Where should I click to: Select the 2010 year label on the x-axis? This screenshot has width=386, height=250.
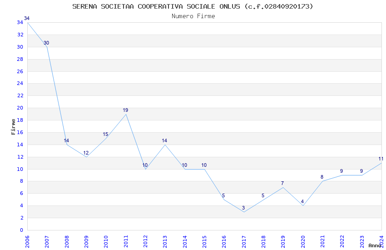coord(106,241)
